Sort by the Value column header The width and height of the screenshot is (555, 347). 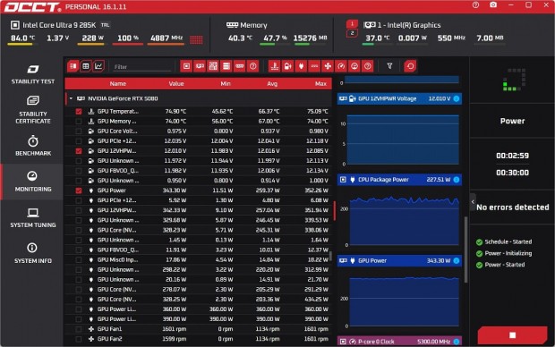point(176,84)
